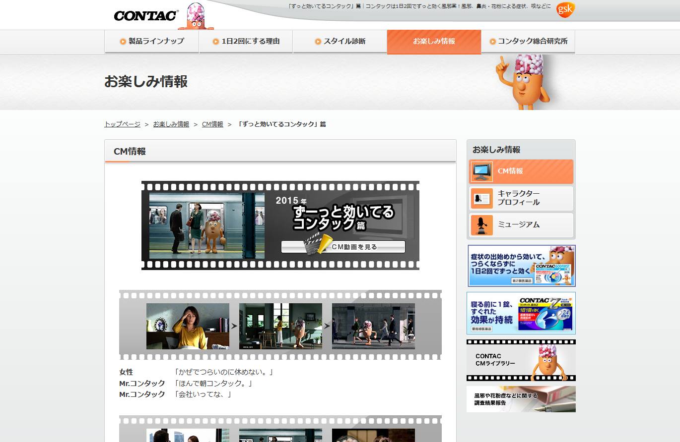Click the museum silhouette icon

click(x=481, y=225)
